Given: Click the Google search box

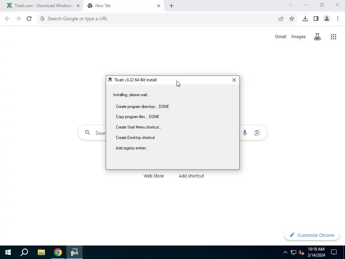Looking at the screenshot, I should (x=172, y=133).
